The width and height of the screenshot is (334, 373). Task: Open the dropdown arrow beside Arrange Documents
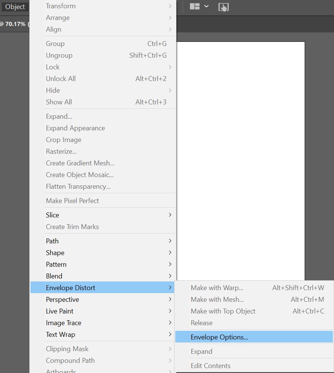point(206,6)
